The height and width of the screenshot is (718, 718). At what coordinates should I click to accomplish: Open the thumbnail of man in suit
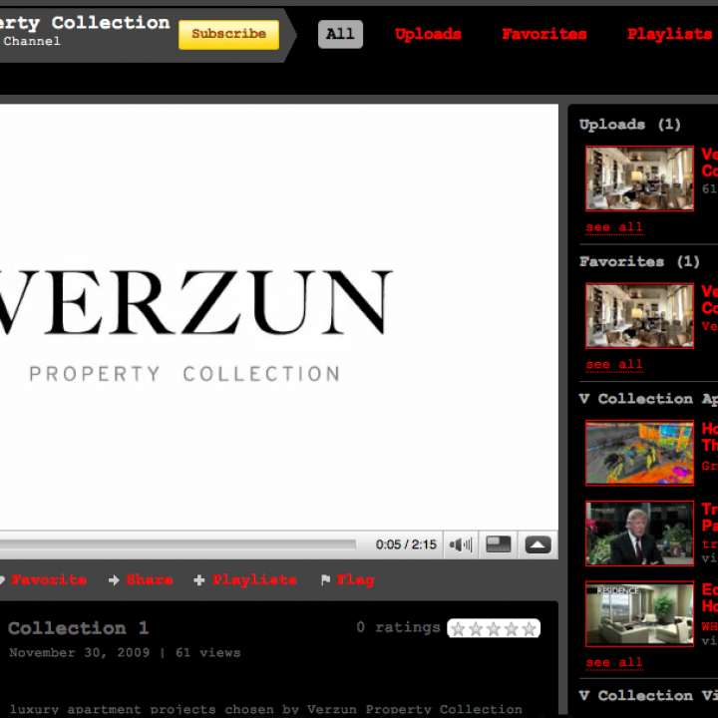pos(639,534)
